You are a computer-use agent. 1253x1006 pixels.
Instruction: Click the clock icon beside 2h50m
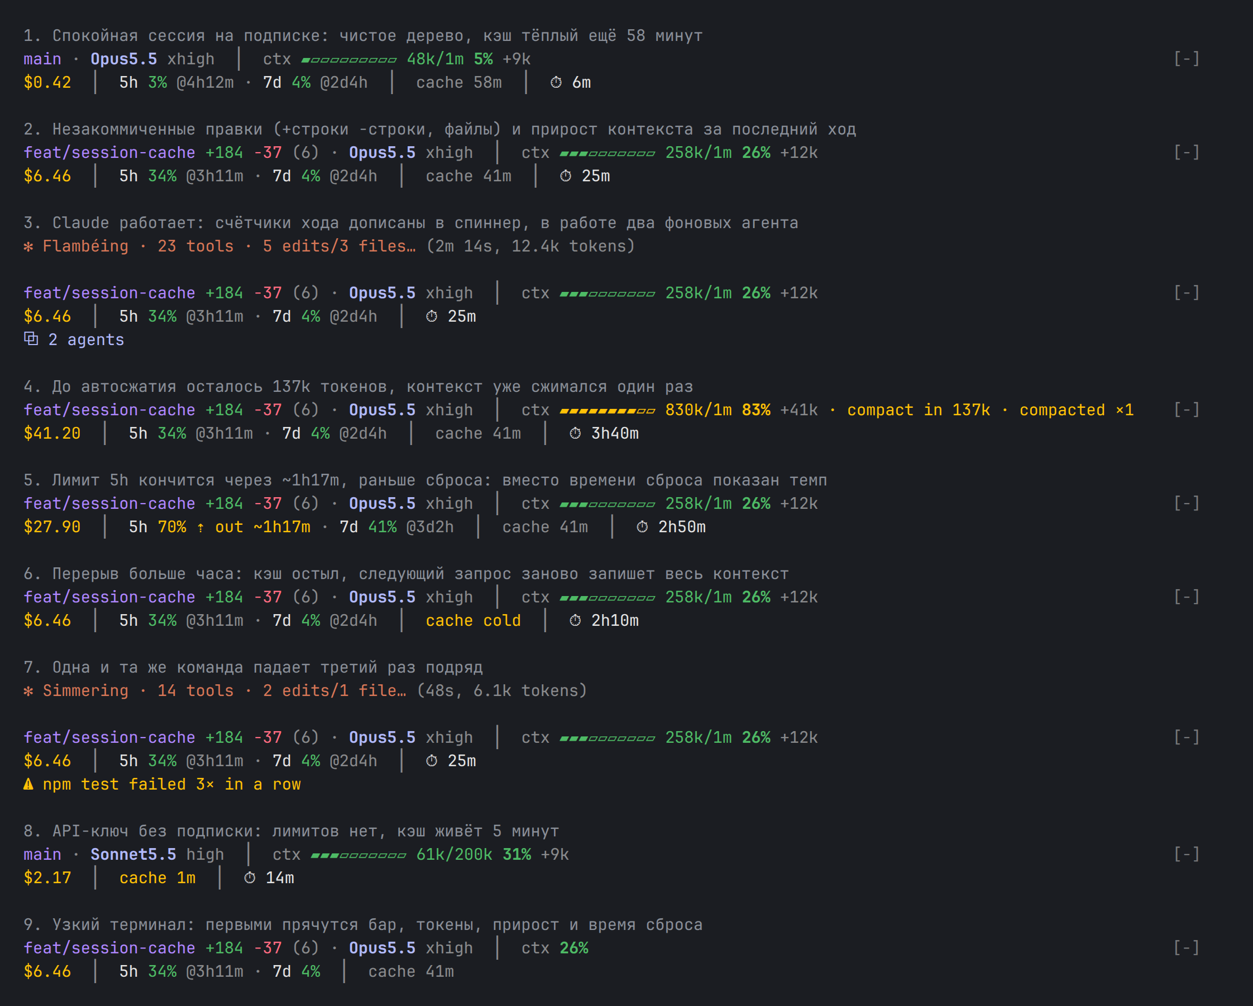pos(642,527)
